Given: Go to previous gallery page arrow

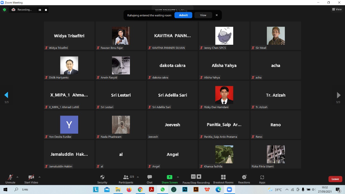Looking at the screenshot, I should 6,95.
